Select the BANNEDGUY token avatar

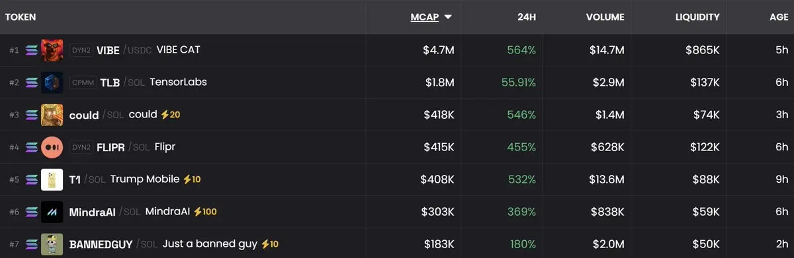52,244
